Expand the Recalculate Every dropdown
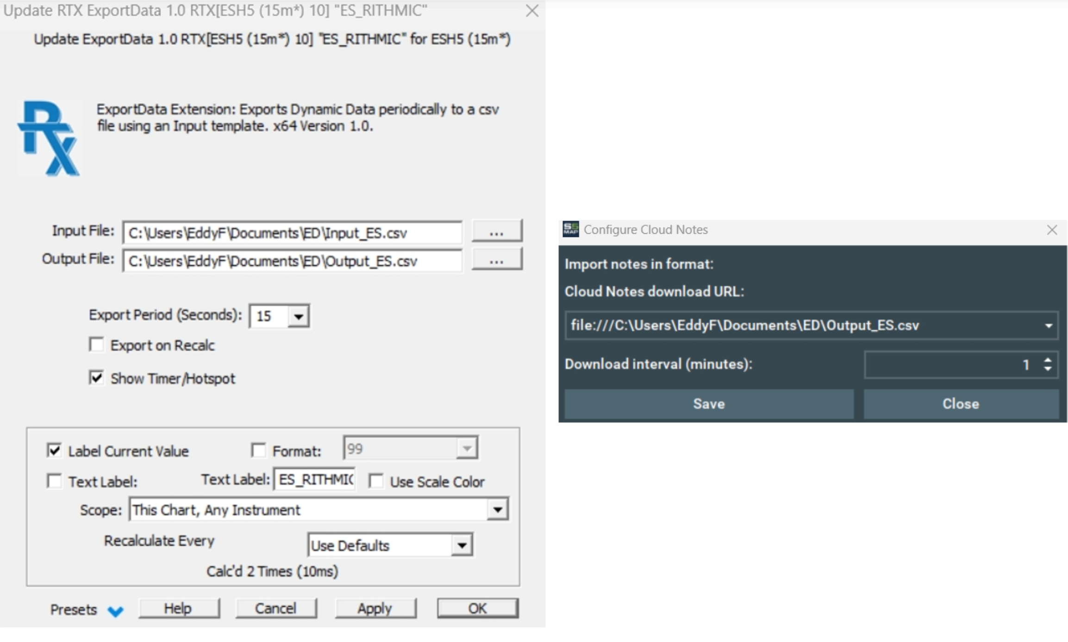The width and height of the screenshot is (1068, 642). click(x=462, y=545)
